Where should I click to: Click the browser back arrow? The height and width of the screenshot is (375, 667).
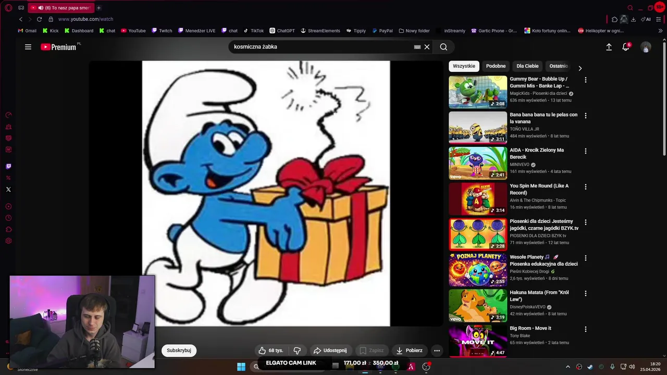coord(21,19)
